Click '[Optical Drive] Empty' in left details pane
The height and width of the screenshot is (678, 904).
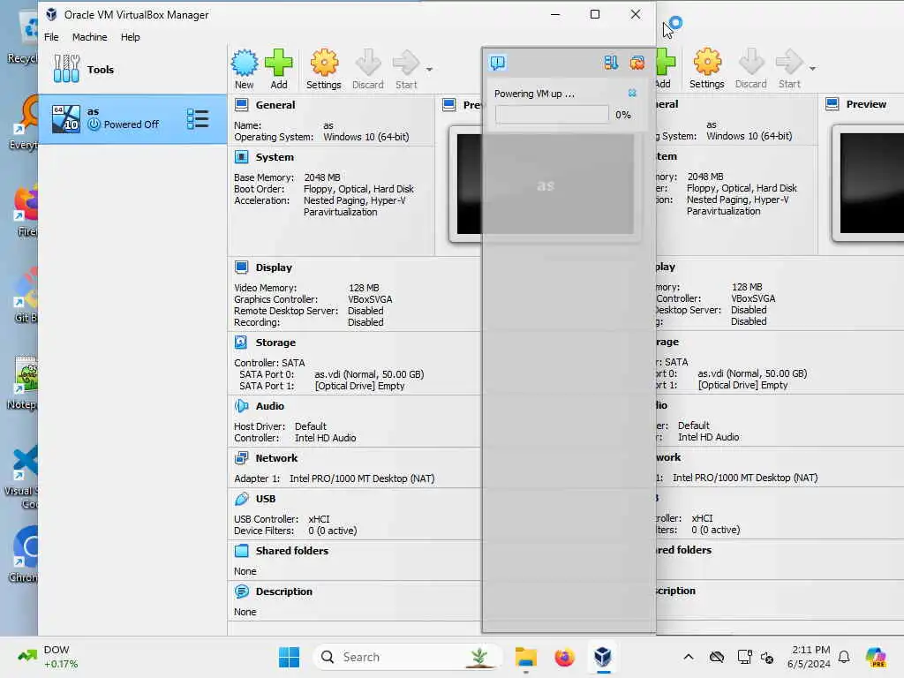click(x=360, y=386)
